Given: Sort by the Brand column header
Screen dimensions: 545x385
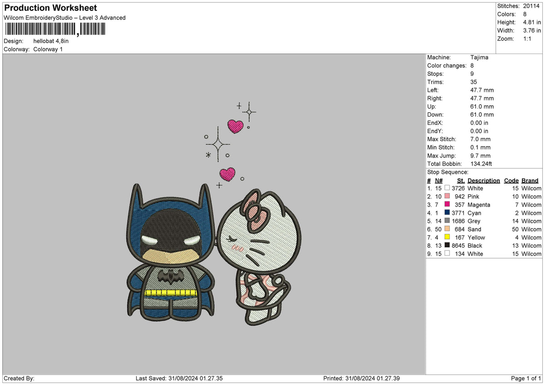Looking at the screenshot, I should pos(530,180).
